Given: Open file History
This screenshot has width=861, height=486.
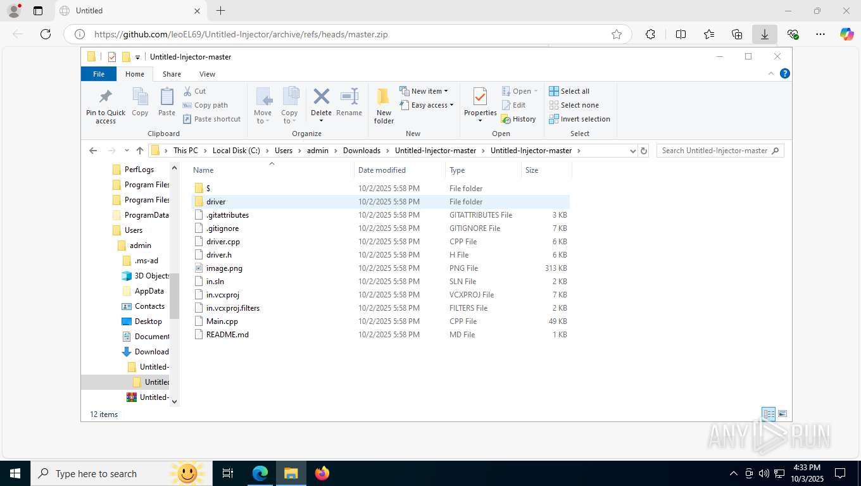Looking at the screenshot, I should (518, 119).
